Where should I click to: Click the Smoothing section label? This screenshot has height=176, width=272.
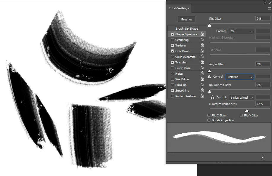pyautogui.click(x=182, y=90)
